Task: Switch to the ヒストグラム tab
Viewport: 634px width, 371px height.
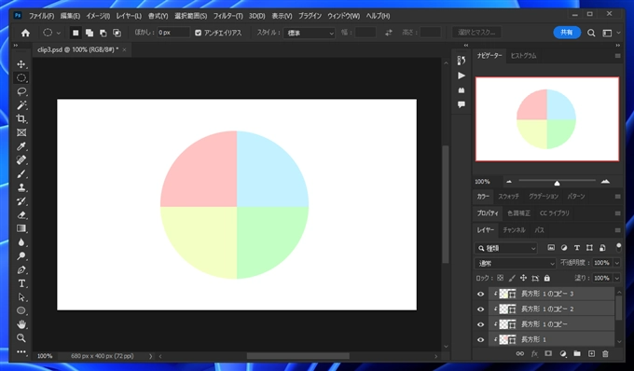Action: [x=523, y=56]
